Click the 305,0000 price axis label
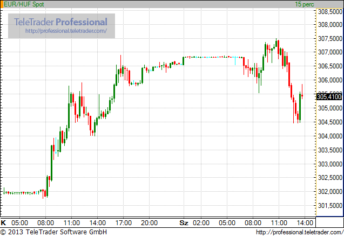This screenshot has width=344, height=237. [330, 108]
